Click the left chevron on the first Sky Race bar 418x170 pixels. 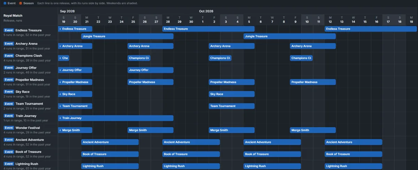click(60, 94)
